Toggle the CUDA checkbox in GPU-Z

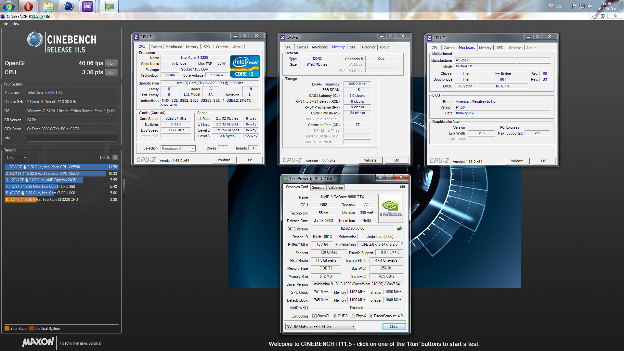[x=335, y=316]
